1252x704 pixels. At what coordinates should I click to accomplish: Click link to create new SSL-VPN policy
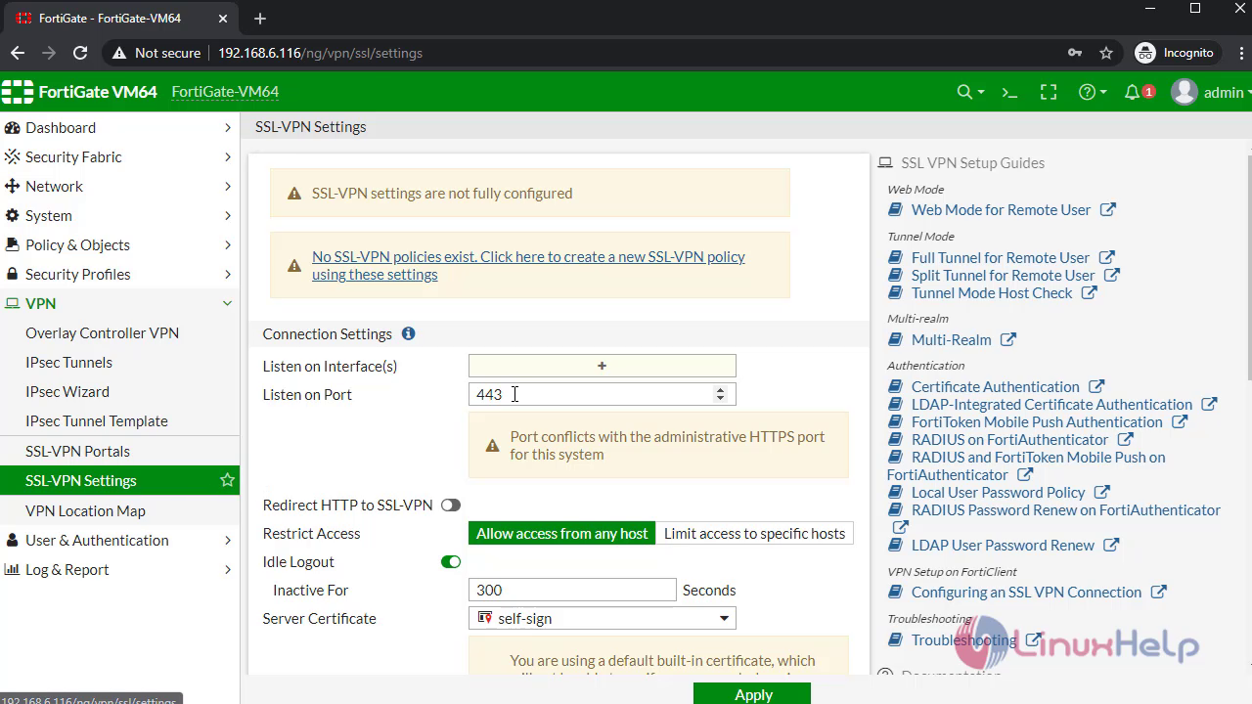(528, 265)
